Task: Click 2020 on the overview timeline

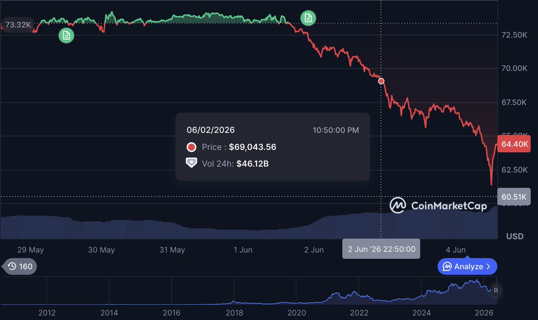Action: pos(296,313)
